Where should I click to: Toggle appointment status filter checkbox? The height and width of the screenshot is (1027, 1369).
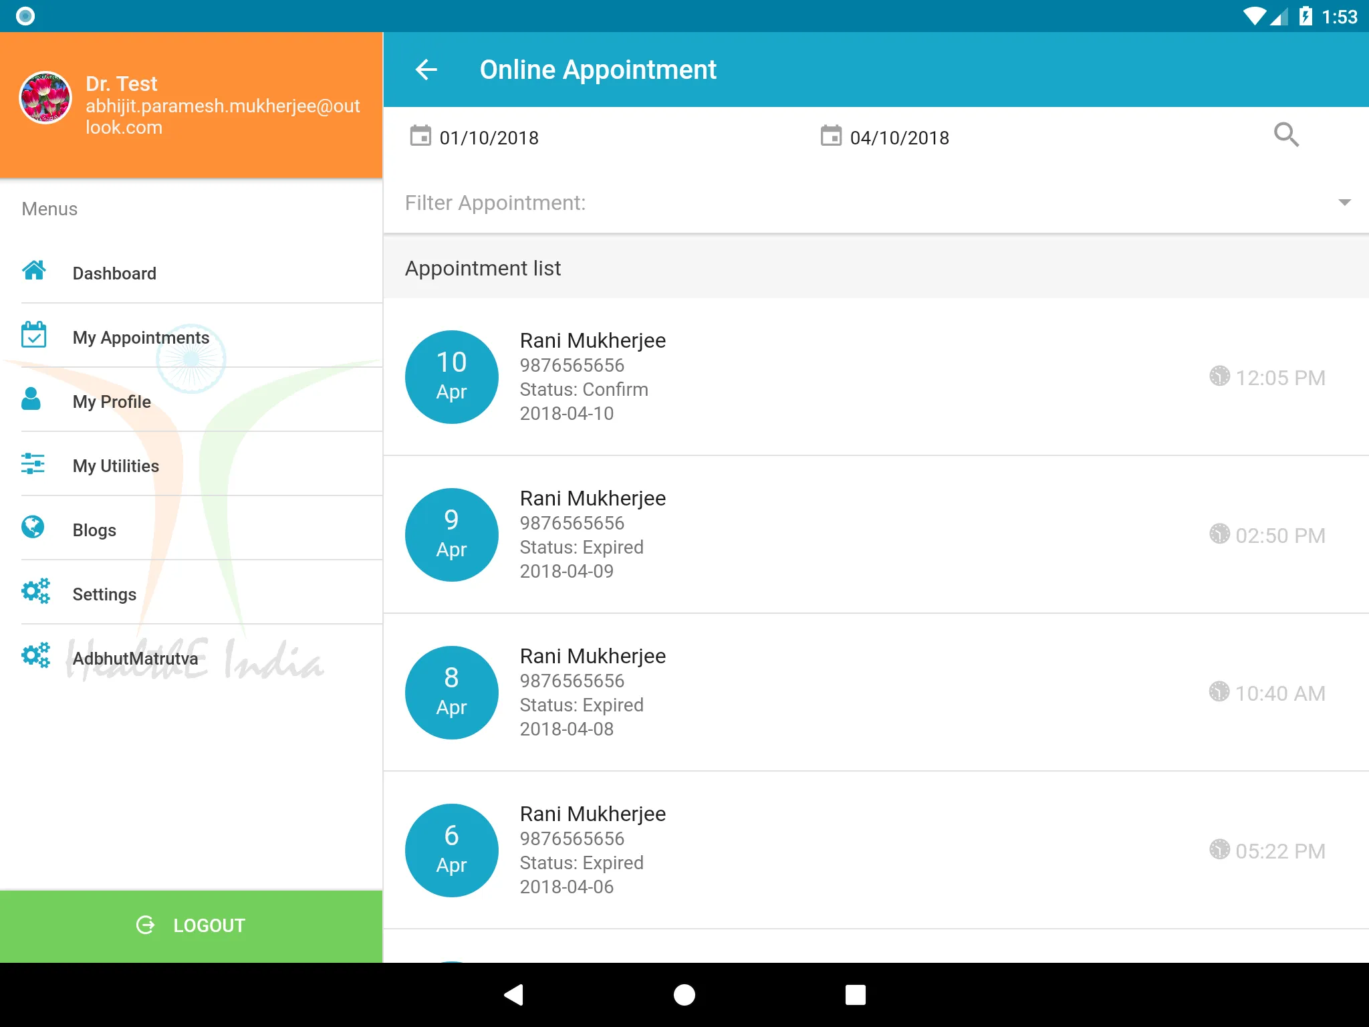click(x=1346, y=202)
